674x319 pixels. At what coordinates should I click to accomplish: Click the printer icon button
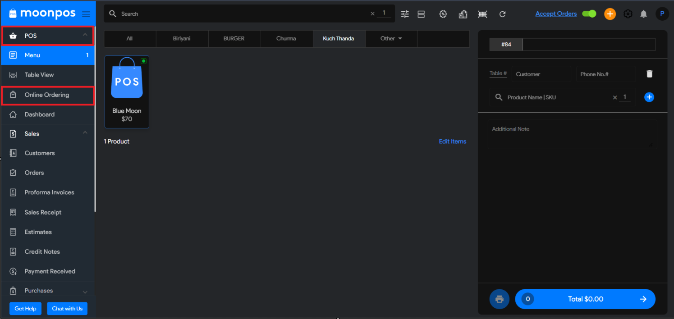pyautogui.click(x=499, y=299)
